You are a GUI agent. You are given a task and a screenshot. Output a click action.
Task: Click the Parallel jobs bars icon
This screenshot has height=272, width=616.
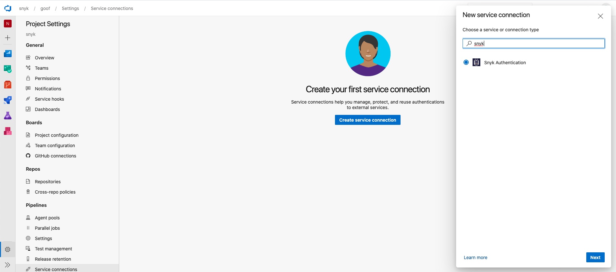pos(28,228)
